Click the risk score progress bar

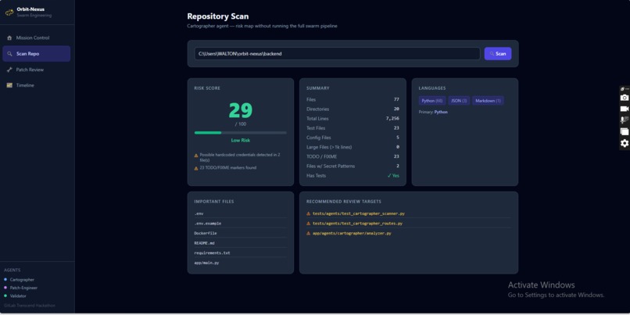[240, 133]
